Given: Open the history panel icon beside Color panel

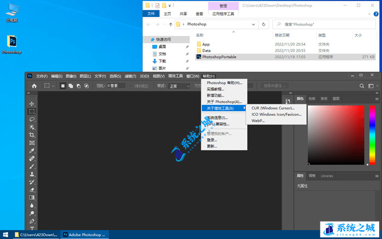Looking at the screenshot, I should pyautogui.click(x=288, y=101).
